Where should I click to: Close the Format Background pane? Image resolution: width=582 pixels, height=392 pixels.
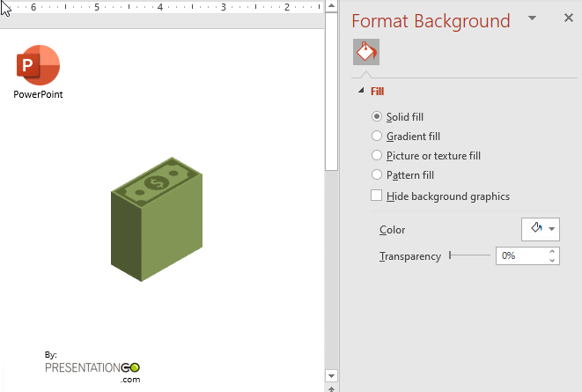point(568,18)
